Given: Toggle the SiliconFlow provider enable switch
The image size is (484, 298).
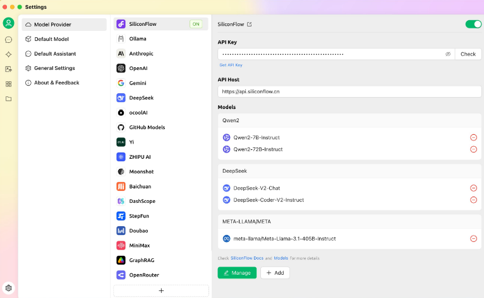Looking at the screenshot, I should [473, 24].
